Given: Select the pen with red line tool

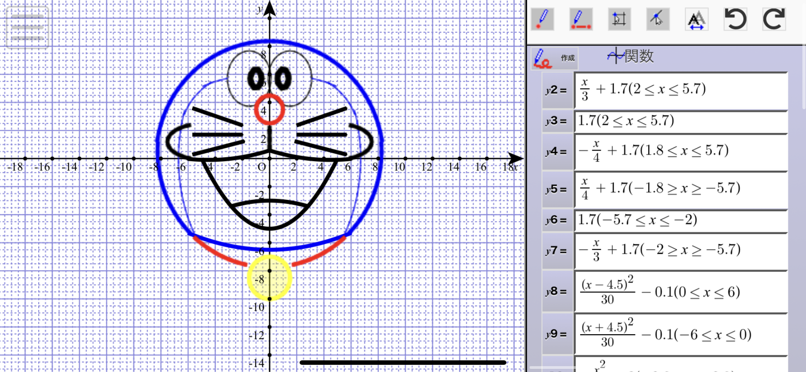Looking at the screenshot, I should [581, 19].
